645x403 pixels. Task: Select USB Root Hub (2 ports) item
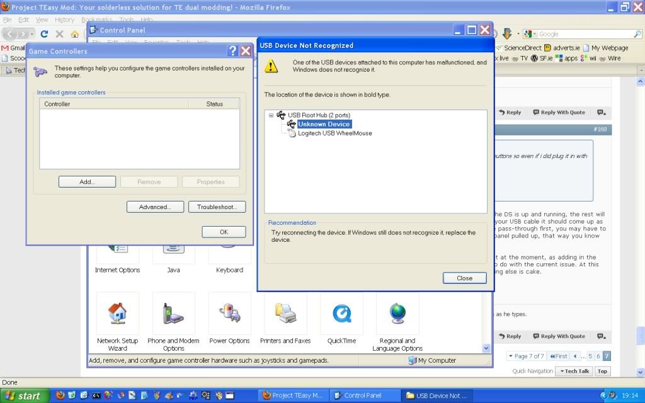coord(319,115)
